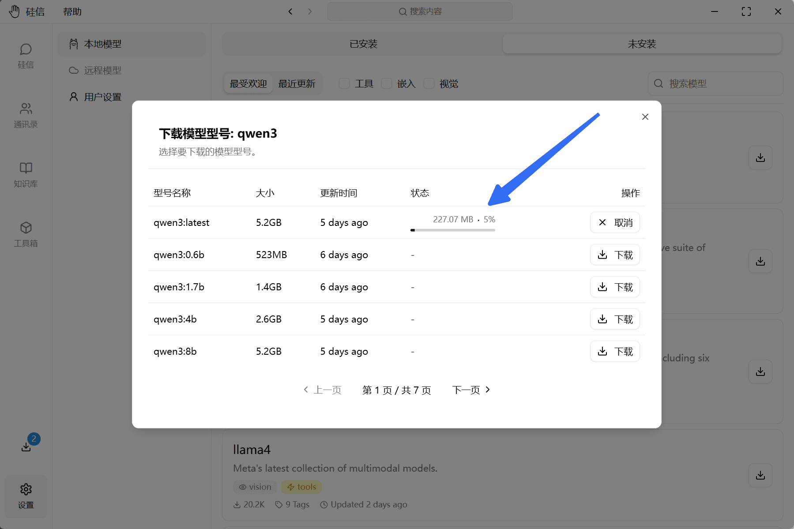Click the qwen3:1.7b model name
The height and width of the screenshot is (529, 794).
pos(179,287)
